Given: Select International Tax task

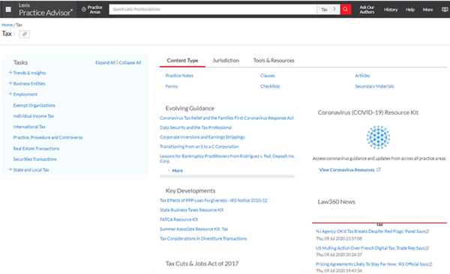Looking at the screenshot, I should (29, 127).
